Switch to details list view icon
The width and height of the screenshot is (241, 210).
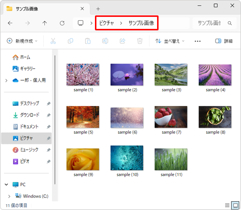pyautogui.click(x=227, y=205)
